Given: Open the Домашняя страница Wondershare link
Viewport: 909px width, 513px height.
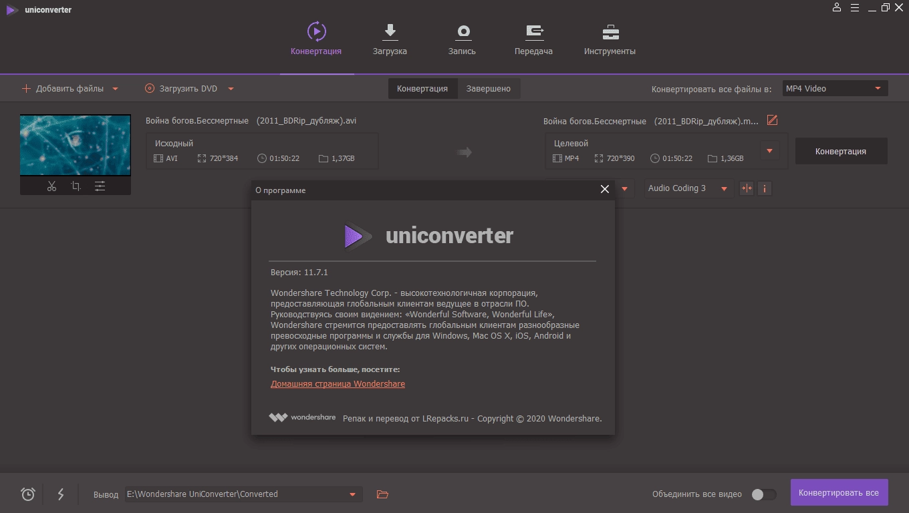Looking at the screenshot, I should 338,384.
